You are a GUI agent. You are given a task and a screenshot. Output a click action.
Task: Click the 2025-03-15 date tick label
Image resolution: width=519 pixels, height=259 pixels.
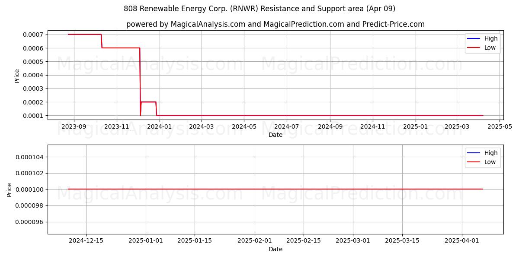[402, 241]
